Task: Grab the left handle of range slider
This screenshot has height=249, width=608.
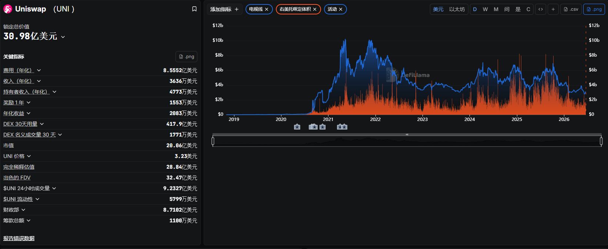Action: click(213, 141)
